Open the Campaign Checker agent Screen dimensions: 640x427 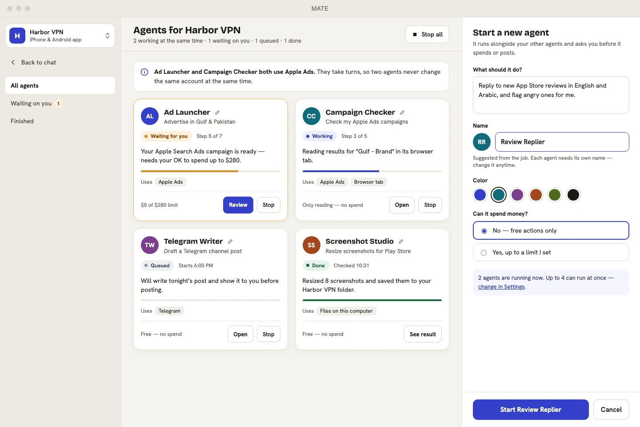click(x=402, y=205)
